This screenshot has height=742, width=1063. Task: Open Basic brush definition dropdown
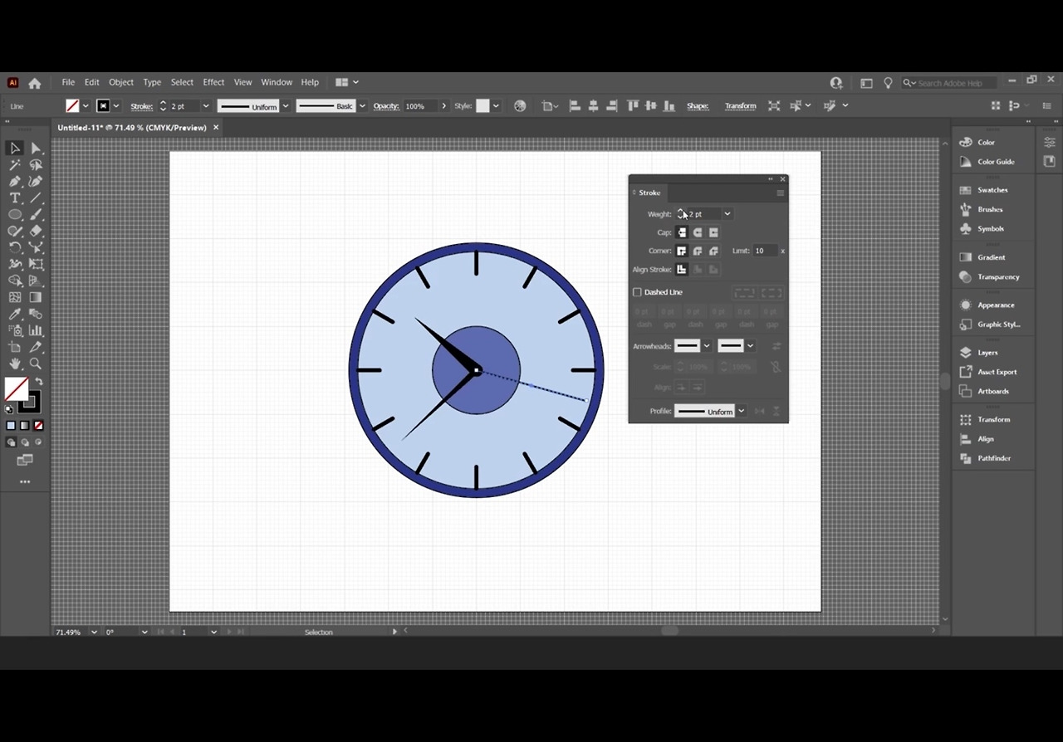point(362,106)
